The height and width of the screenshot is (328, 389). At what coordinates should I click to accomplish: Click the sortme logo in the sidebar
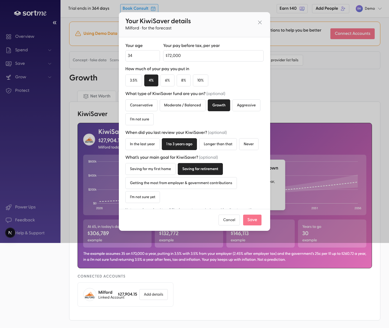click(x=30, y=13)
